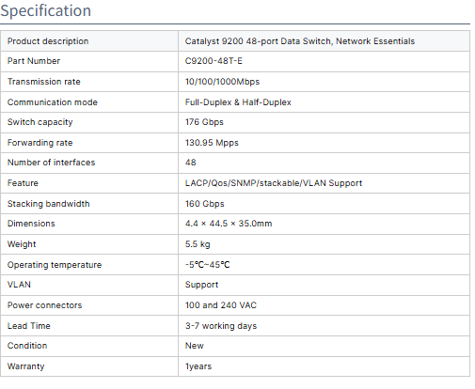Select the 'Lead Time' label
Viewport: 475px width, 389px height.
[x=29, y=326]
